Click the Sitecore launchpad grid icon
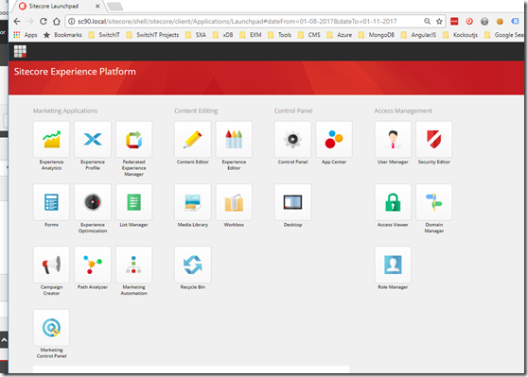Viewport: 528px width, 377px height. pos(20,51)
